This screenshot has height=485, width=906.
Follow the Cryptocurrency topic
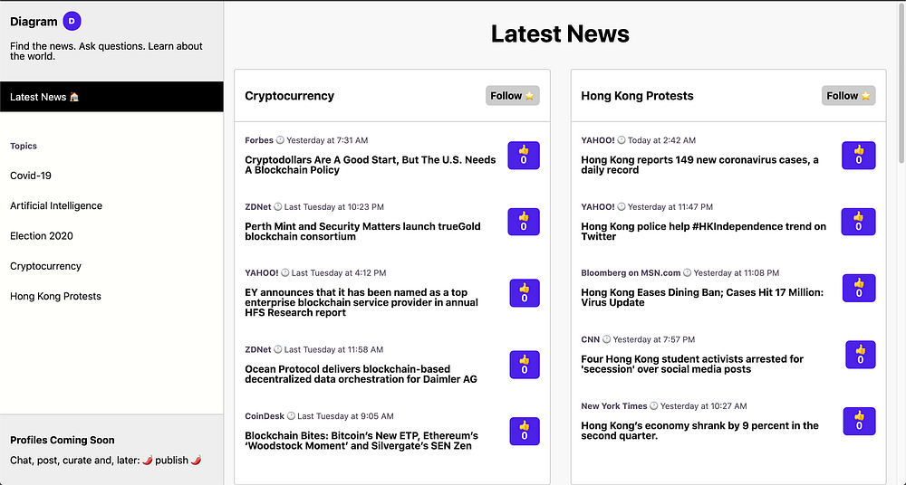pyautogui.click(x=513, y=96)
